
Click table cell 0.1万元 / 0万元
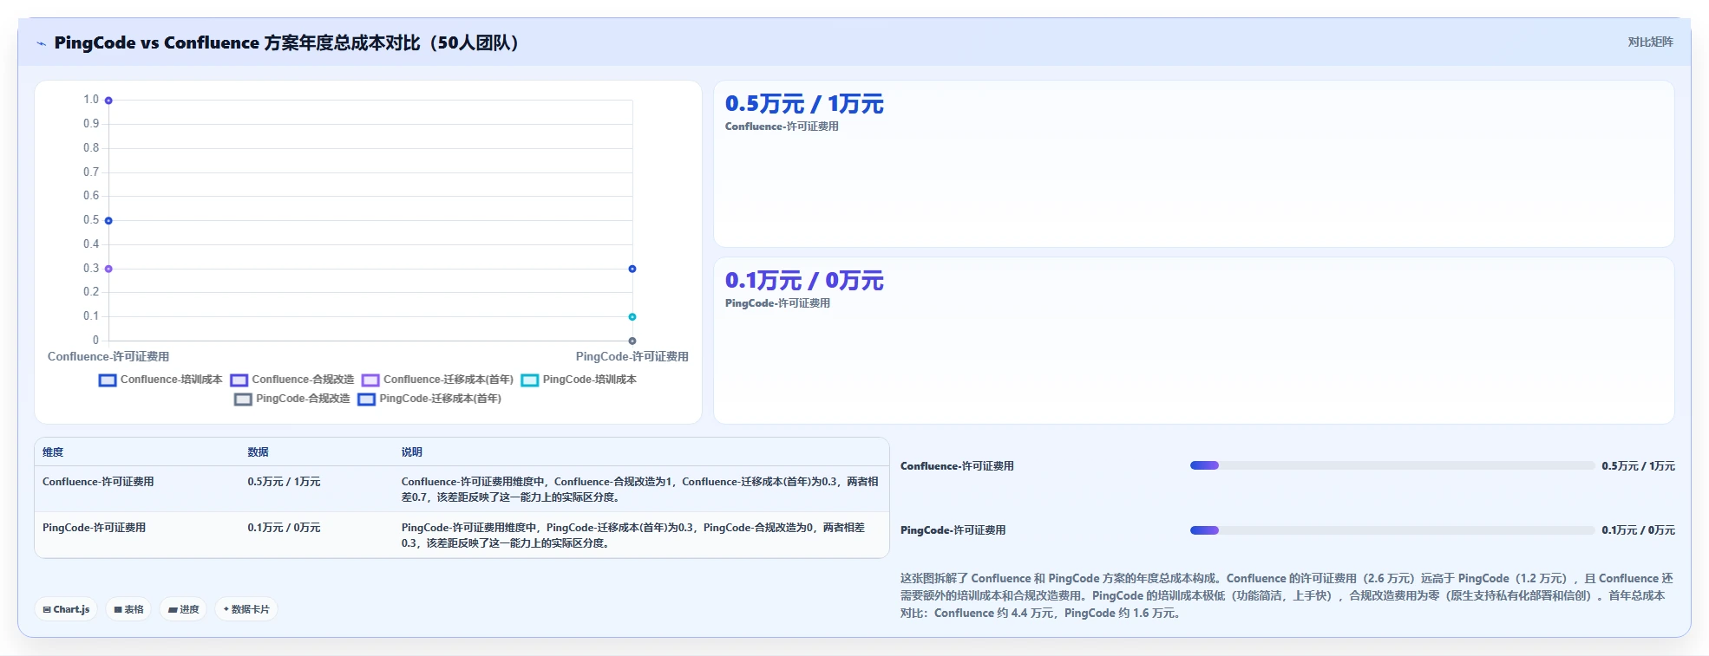[284, 528]
